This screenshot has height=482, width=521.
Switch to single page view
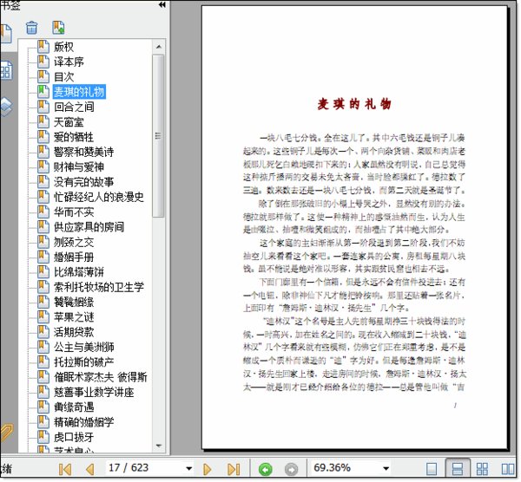click(x=432, y=469)
